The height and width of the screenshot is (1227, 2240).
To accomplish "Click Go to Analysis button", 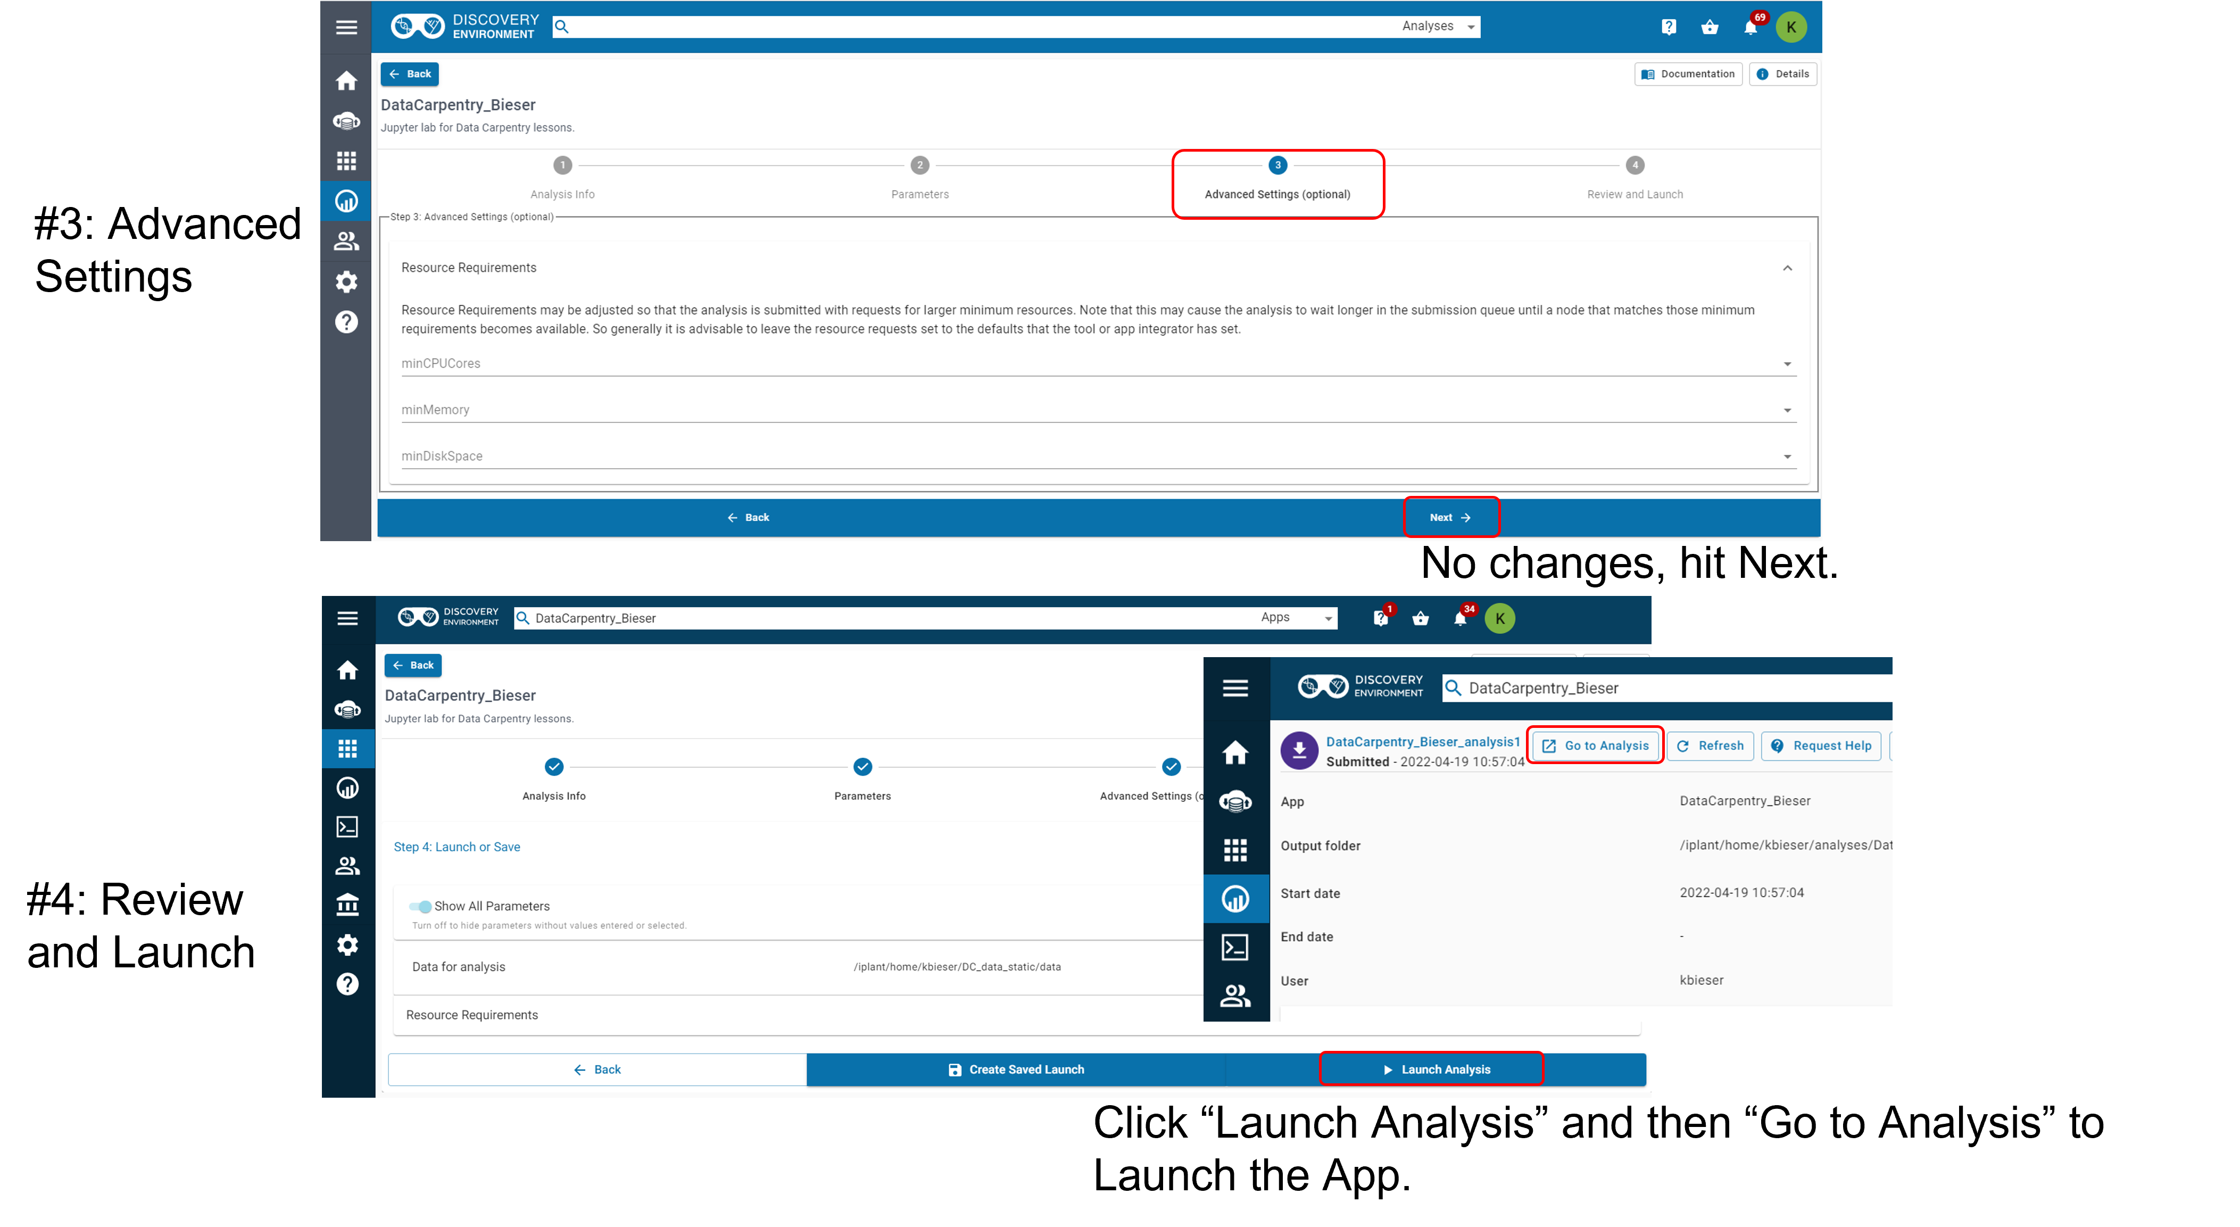I will 1596,746.
